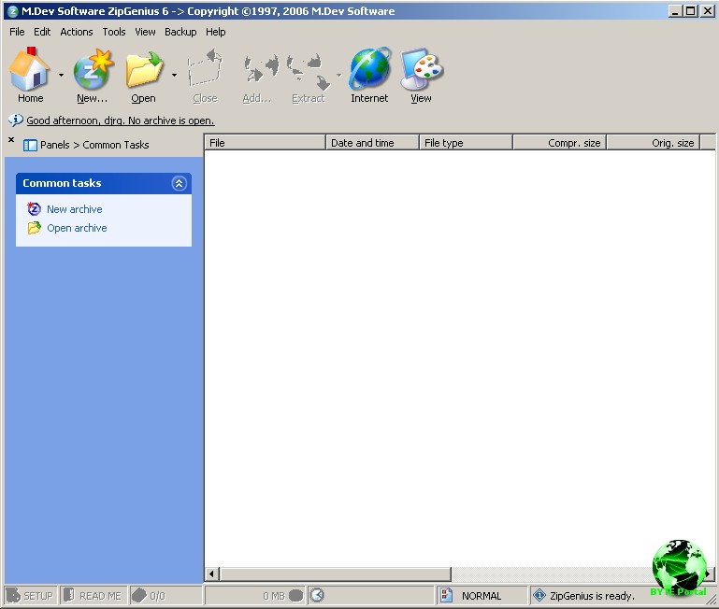
Task: Click the NORMAL status text
Action: coord(482,596)
